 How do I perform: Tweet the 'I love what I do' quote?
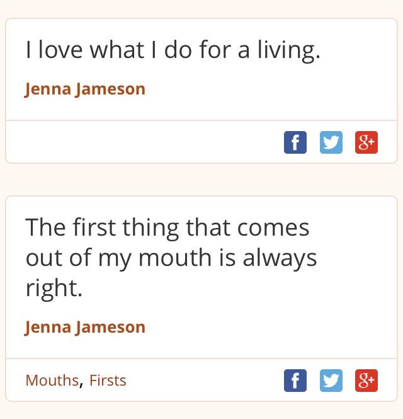[331, 142]
